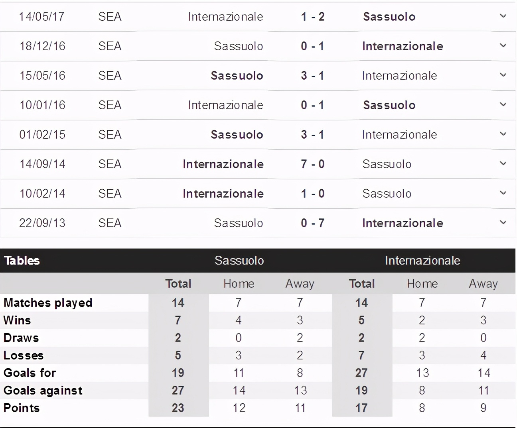Expand the 18/12/16 match details chevron
This screenshot has height=428, width=517.
click(x=503, y=45)
